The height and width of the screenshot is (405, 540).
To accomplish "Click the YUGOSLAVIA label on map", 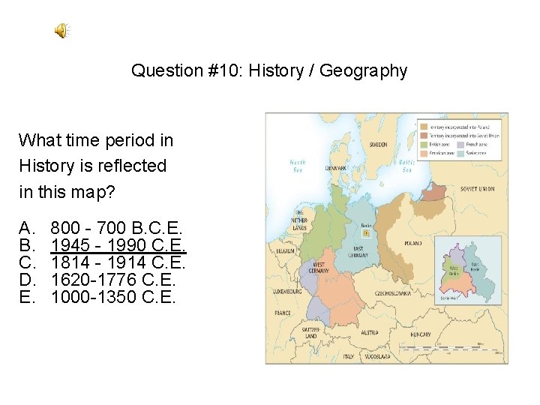I will click(x=377, y=356).
